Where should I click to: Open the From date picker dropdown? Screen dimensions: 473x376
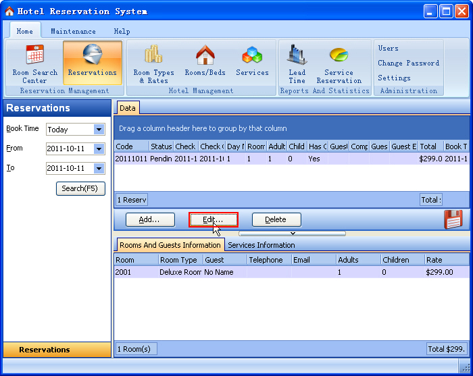[x=99, y=149]
